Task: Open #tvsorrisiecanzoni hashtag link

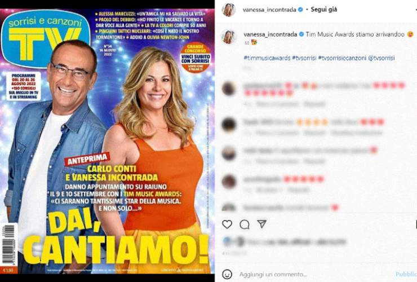Action: pyautogui.click(x=342, y=58)
